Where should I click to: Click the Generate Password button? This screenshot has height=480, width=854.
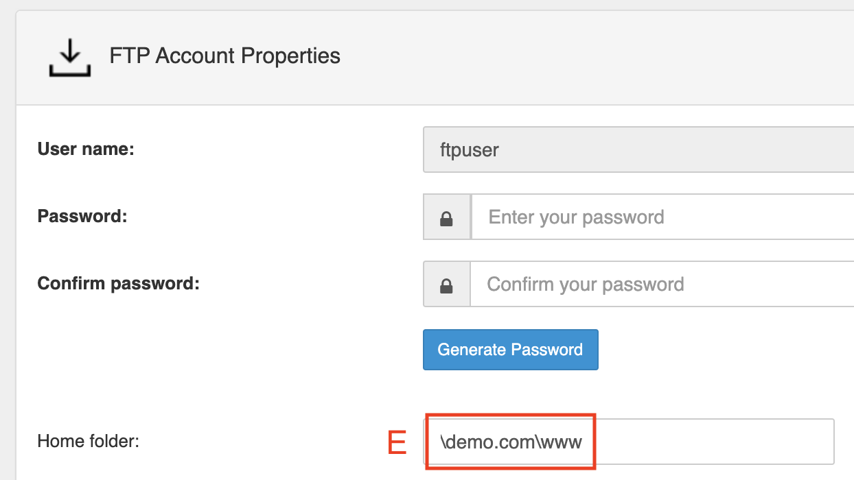(511, 350)
